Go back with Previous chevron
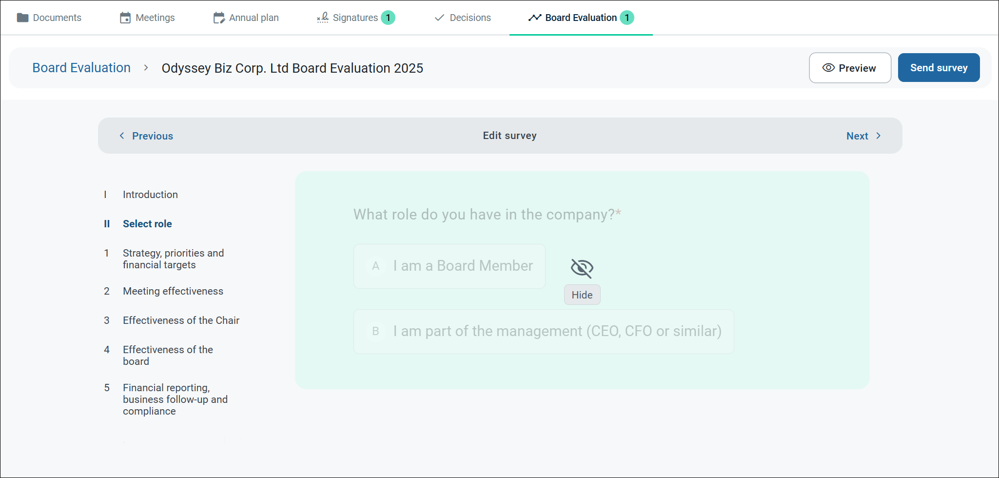This screenshot has height=478, width=999. point(122,136)
